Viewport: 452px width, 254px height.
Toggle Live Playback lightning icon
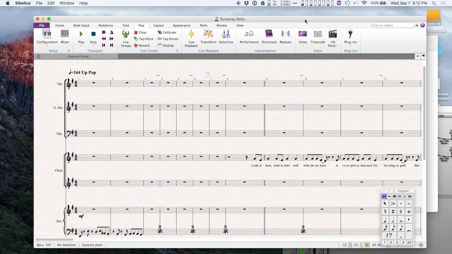pyautogui.click(x=191, y=34)
